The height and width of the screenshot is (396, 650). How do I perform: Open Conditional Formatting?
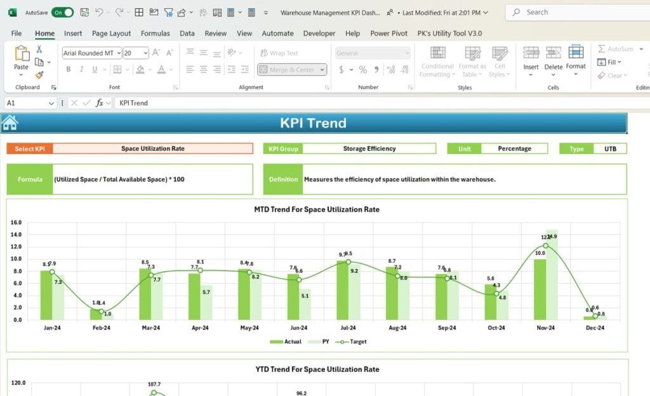[437, 62]
